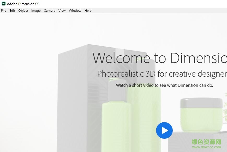The image size is (227, 152).
Task: Open the Object menu
Action: coord(23,11)
